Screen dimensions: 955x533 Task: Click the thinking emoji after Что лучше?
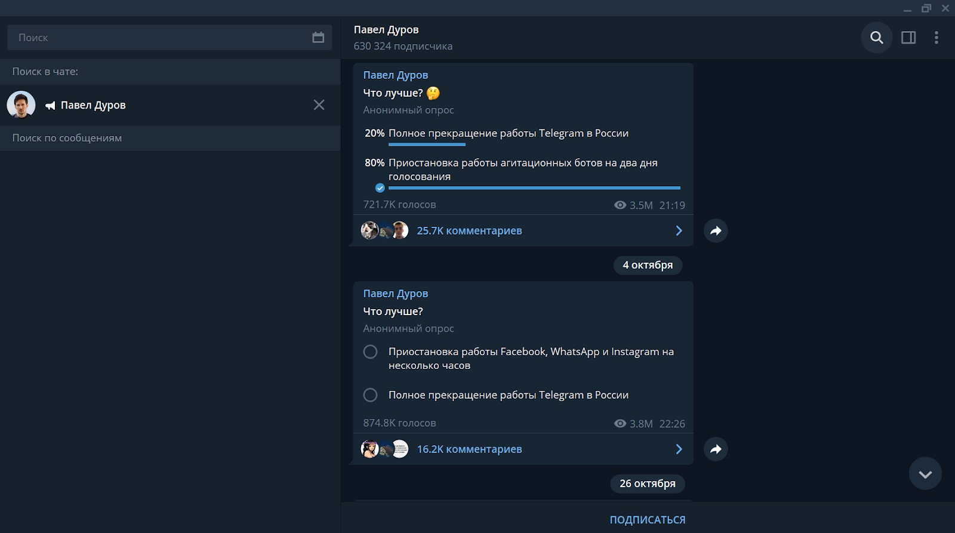[433, 93]
